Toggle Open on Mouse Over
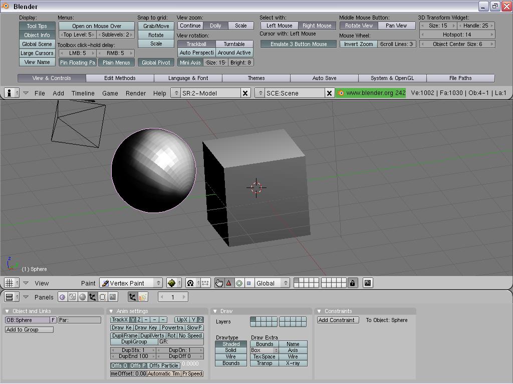513x384 pixels. (97, 26)
